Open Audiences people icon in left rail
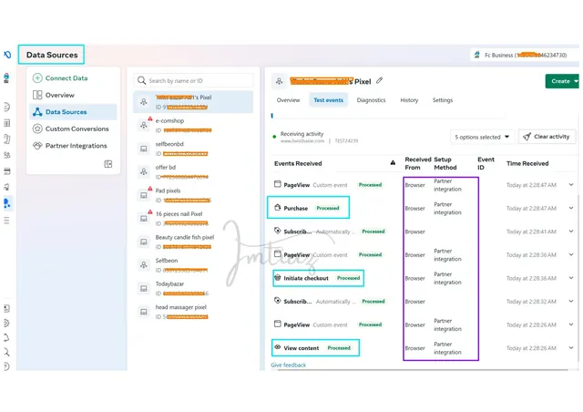 coord(6,155)
